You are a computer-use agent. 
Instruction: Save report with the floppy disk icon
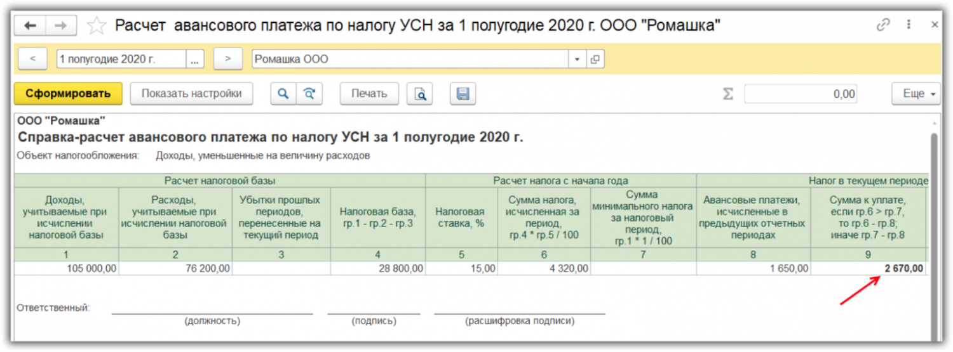pos(463,93)
